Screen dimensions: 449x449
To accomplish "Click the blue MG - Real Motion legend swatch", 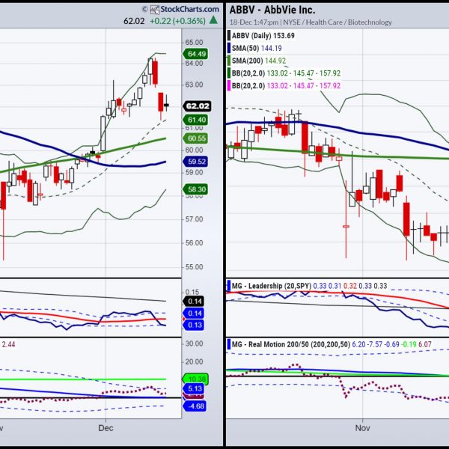I will pyautogui.click(x=229, y=344).
